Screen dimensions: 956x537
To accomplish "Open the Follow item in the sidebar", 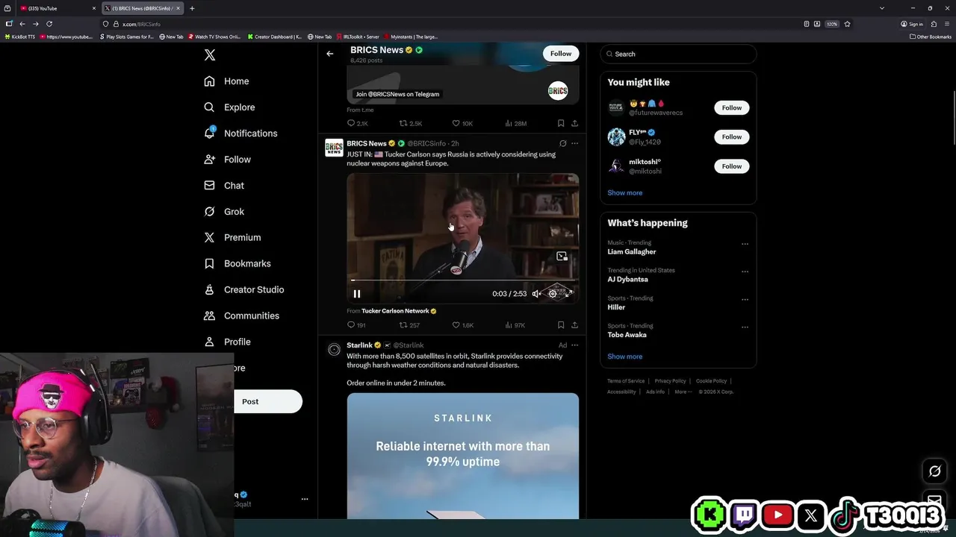I will point(227,160).
